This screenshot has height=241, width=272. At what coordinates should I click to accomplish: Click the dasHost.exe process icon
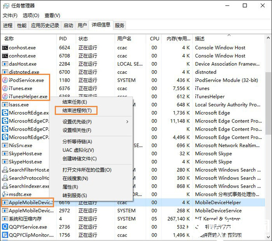click(x=5, y=64)
